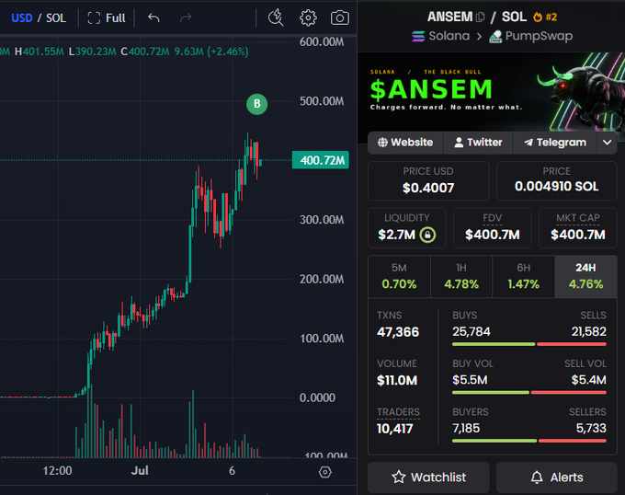Screen dimensions: 625x495
Task: Take a chart snapshot with camera icon
Action: pos(339,18)
